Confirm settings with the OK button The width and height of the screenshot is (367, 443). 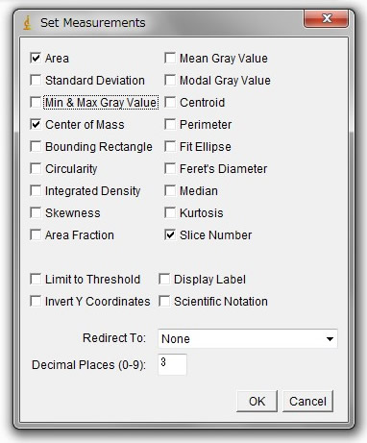click(257, 401)
